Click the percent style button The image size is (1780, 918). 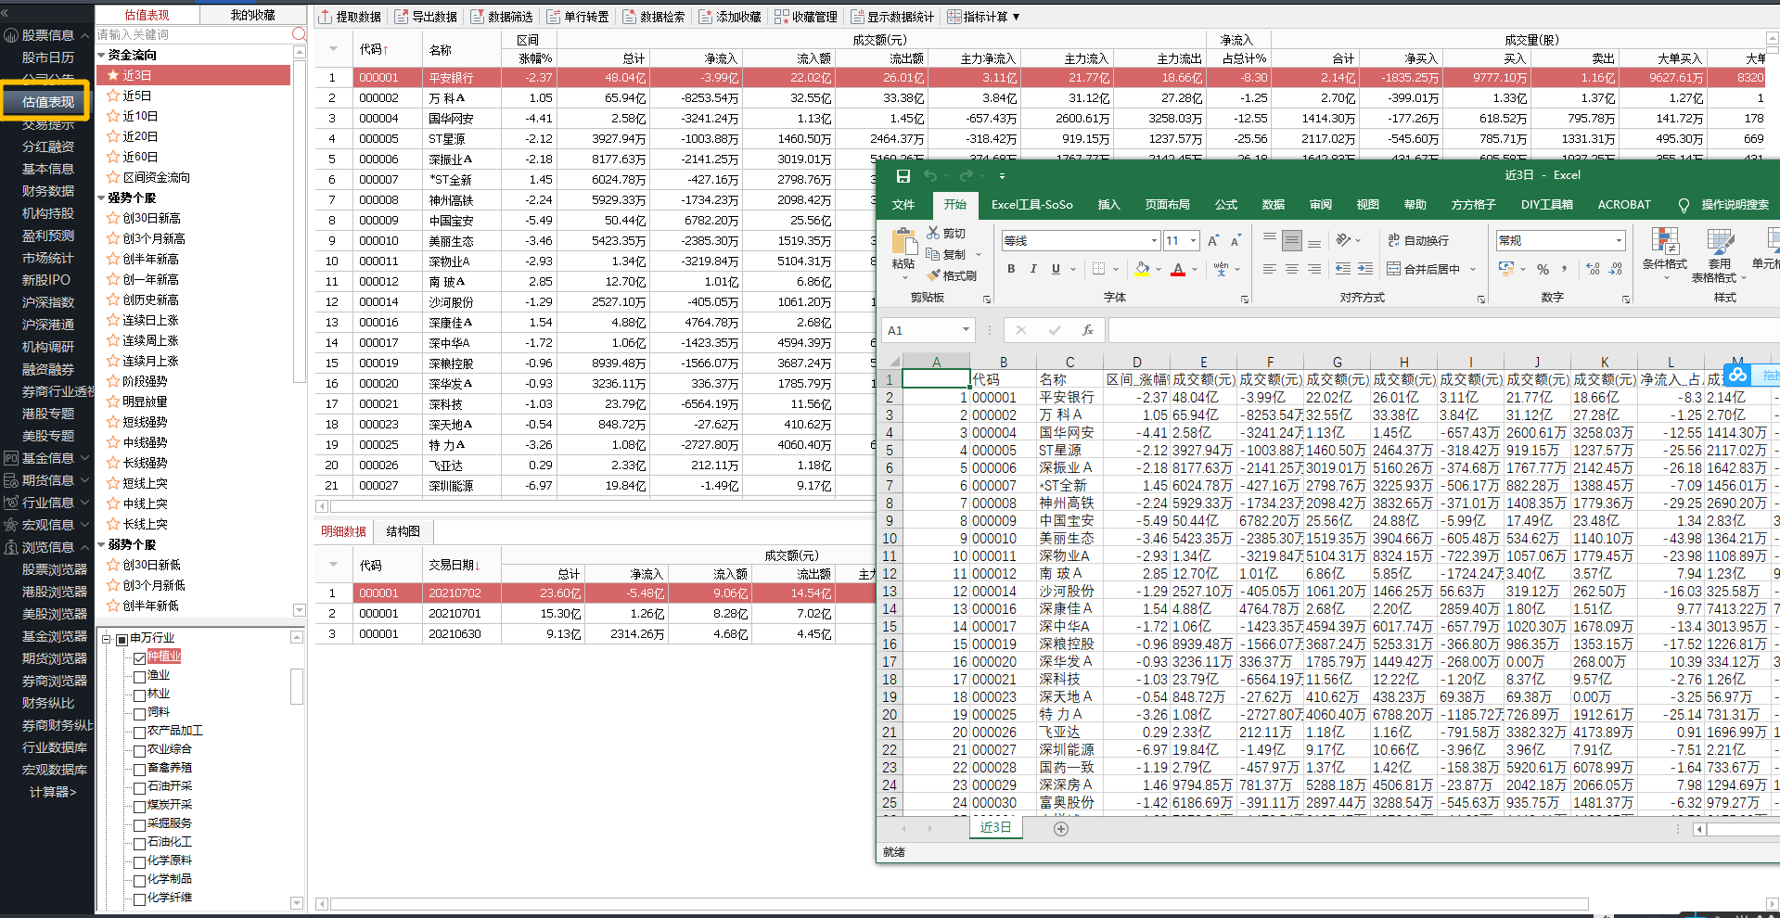[x=1543, y=269]
